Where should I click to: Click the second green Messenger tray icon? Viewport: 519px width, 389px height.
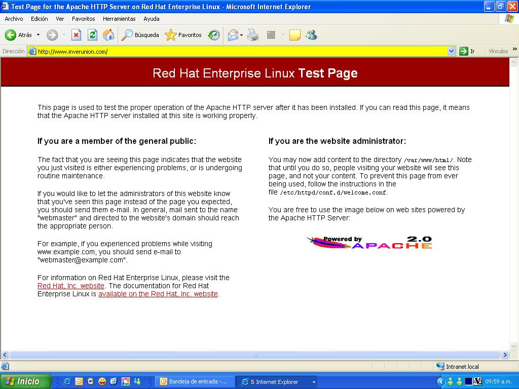click(459, 382)
